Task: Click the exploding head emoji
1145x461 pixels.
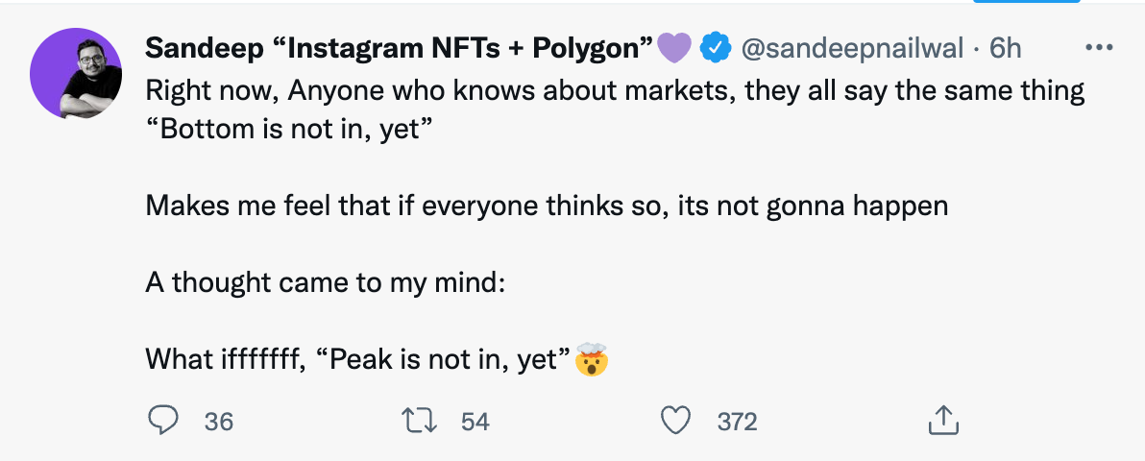Action: (x=592, y=361)
